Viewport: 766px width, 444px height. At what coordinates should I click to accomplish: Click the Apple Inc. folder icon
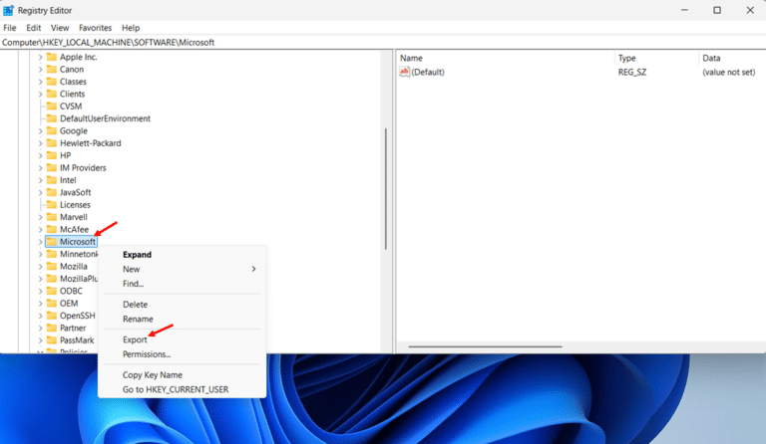coord(51,57)
